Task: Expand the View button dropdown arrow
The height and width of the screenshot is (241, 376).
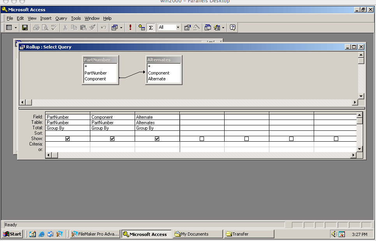Action: [x=16, y=28]
